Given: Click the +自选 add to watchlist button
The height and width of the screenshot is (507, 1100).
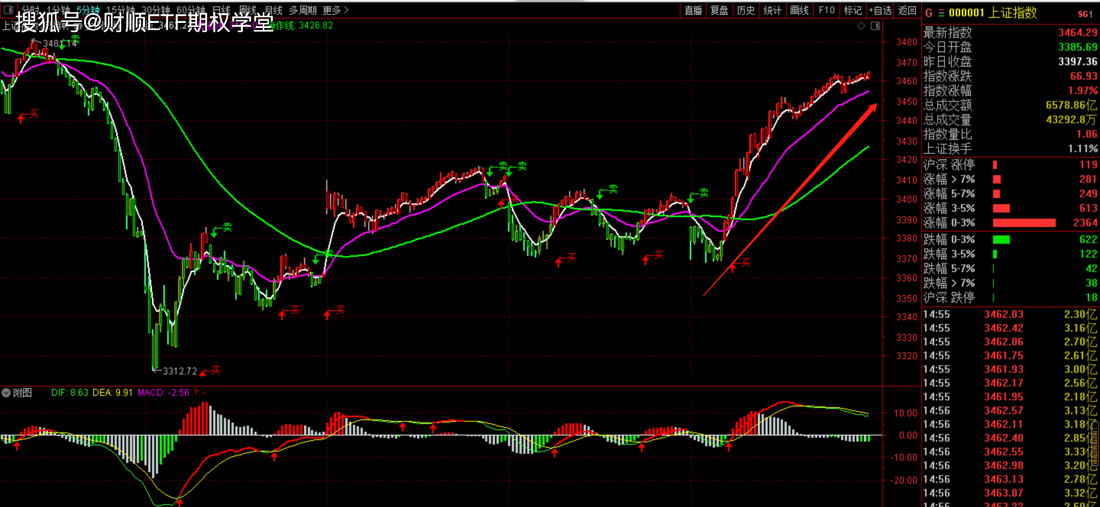Looking at the screenshot, I should pyautogui.click(x=881, y=10).
